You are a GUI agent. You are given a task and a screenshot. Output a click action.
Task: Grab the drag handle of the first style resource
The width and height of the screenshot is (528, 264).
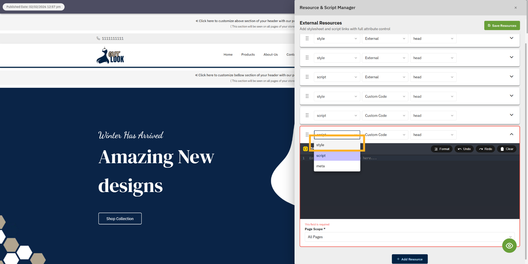click(x=307, y=38)
